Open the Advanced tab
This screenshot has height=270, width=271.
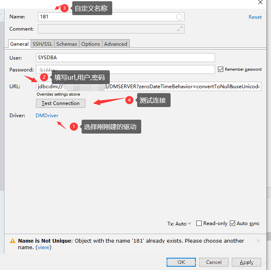tap(116, 44)
